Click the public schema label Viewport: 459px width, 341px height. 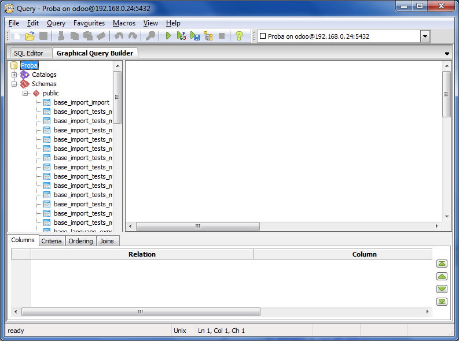[50, 93]
